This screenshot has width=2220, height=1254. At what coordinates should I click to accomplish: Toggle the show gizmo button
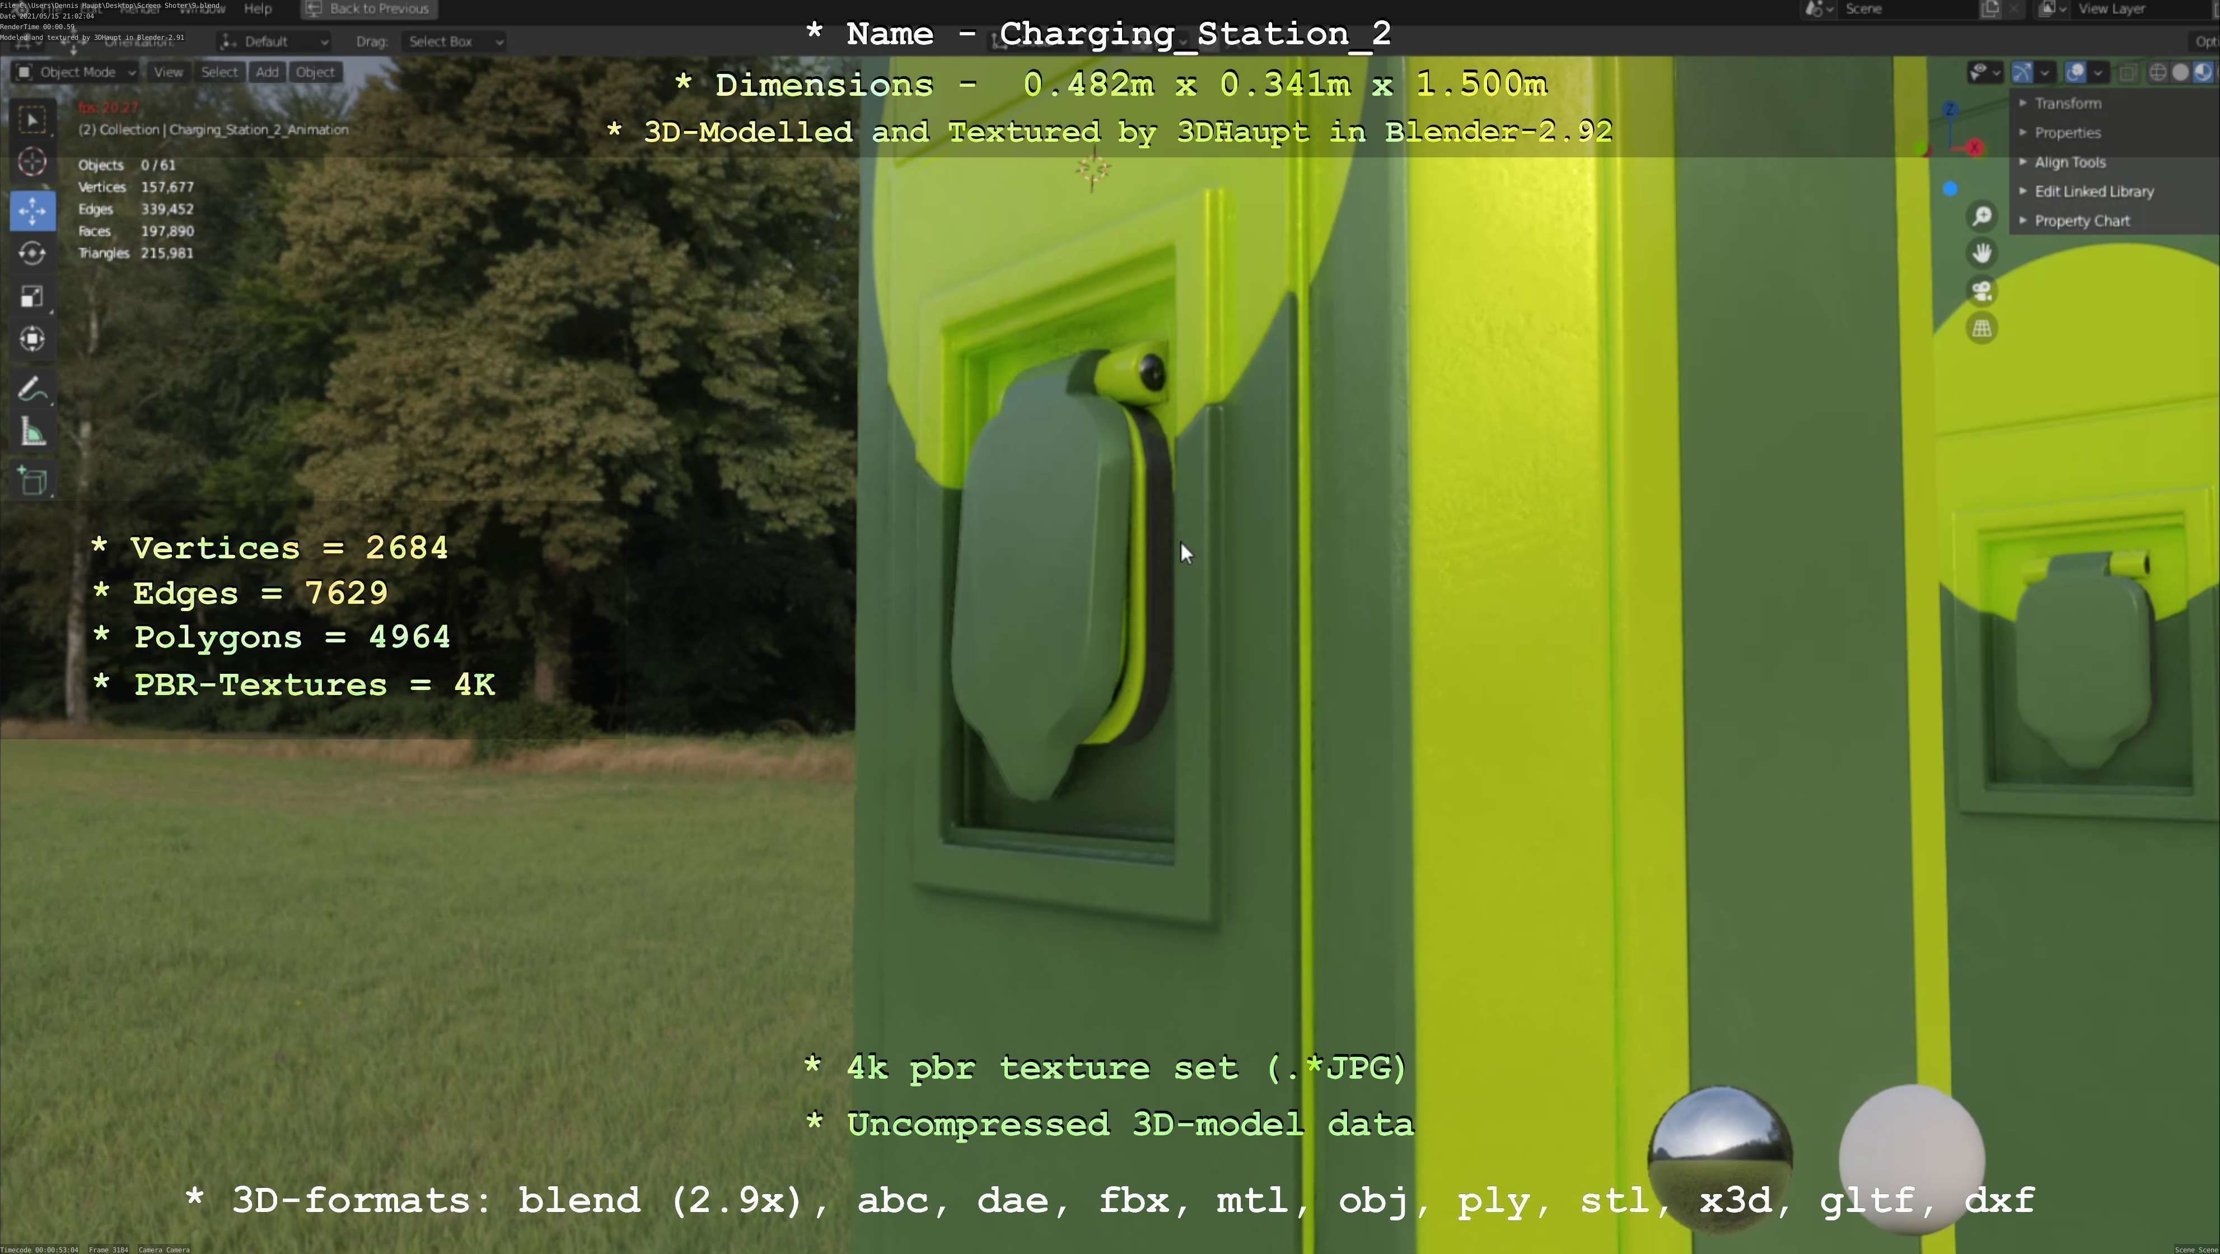tap(2021, 72)
